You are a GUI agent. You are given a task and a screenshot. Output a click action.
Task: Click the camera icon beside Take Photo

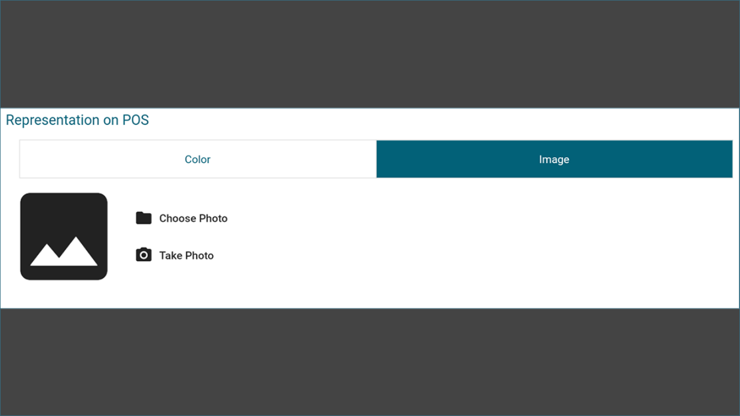[143, 255]
